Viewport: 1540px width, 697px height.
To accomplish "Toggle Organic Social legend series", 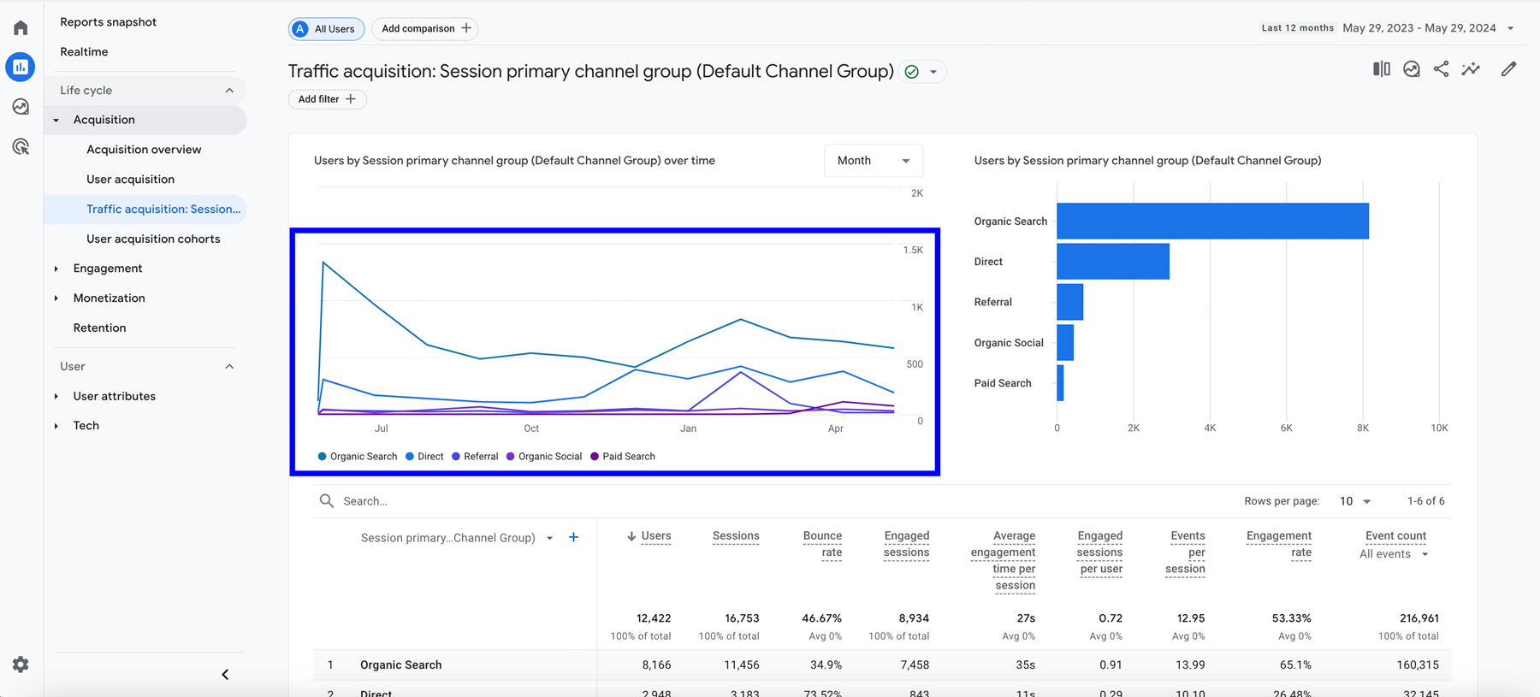I will tap(544, 457).
